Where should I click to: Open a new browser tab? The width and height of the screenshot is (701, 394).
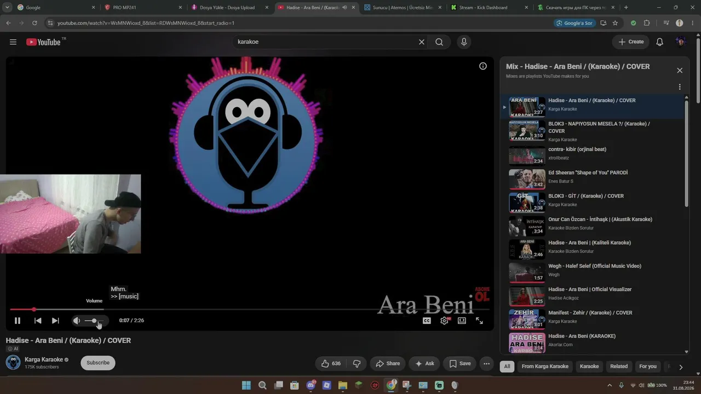626,8
